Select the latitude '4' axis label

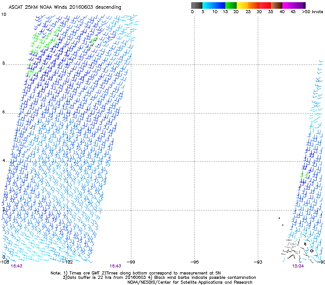pos(4,160)
